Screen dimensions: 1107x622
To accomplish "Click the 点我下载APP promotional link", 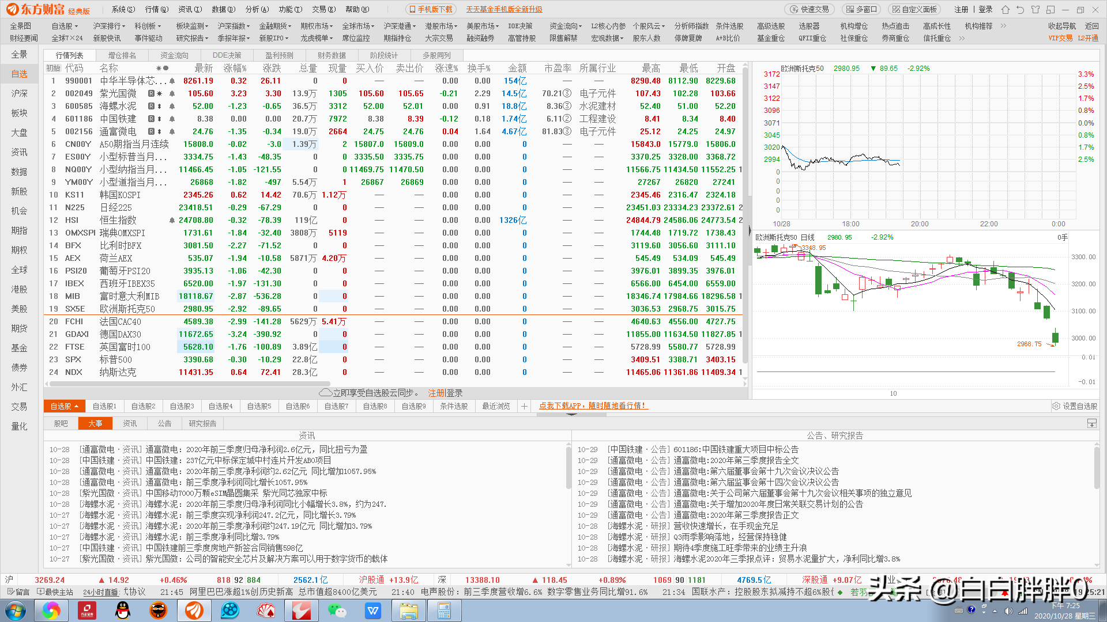I will click(x=593, y=406).
